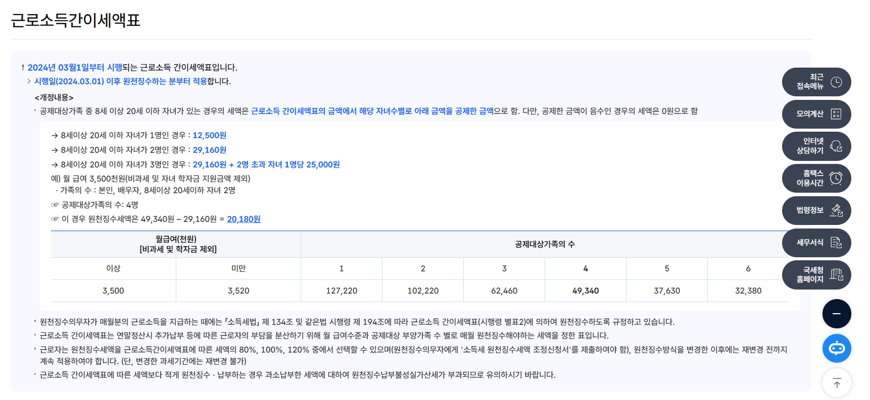The image size is (870, 400).
Task: Open the recent access menu (최근 접속메뉴)
Action: tap(816, 82)
